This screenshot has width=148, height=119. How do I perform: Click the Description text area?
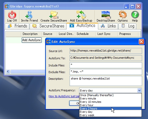pos(106,81)
